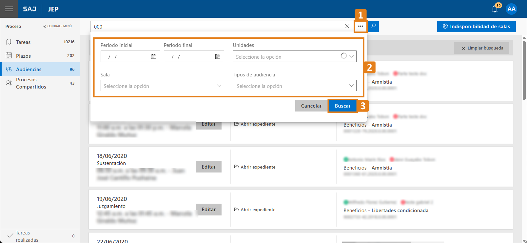Click the Juzgamiento hearing type text

[x=111, y=206]
